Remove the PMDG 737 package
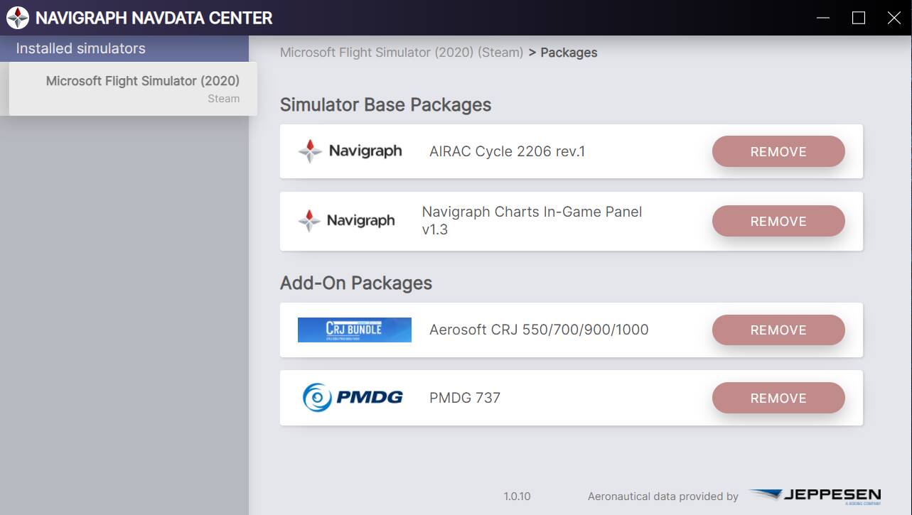912x515 pixels. pyautogui.click(x=778, y=398)
